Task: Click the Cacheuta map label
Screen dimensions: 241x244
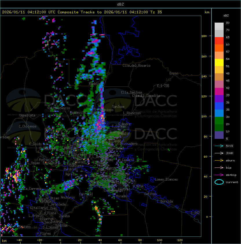Action: coord(50,163)
